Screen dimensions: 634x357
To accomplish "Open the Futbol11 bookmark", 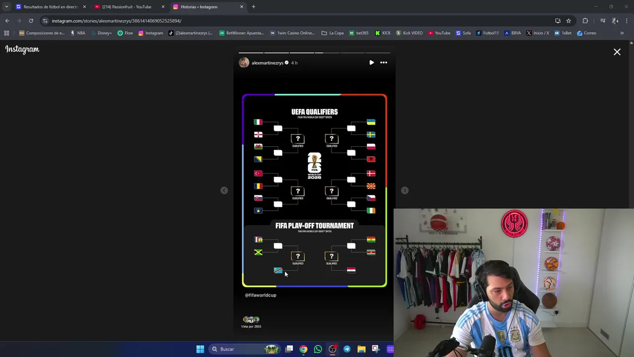I will 487,33.
